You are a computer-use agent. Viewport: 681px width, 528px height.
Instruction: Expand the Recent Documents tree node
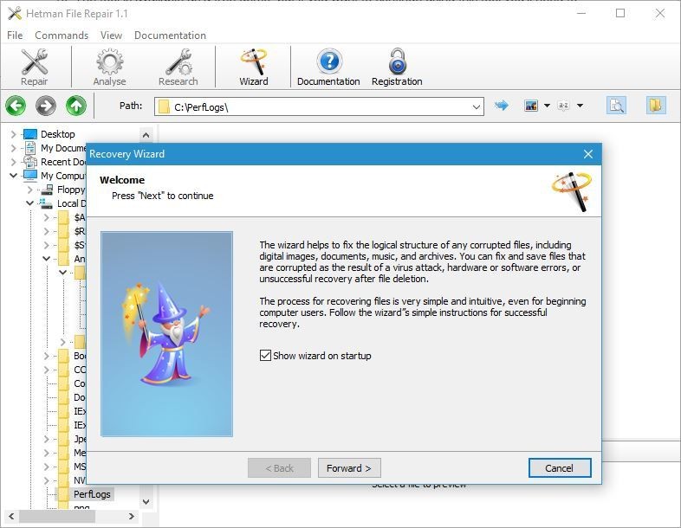pos(14,162)
